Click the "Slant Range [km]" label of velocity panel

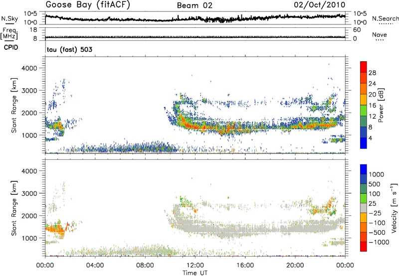[14, 208]
